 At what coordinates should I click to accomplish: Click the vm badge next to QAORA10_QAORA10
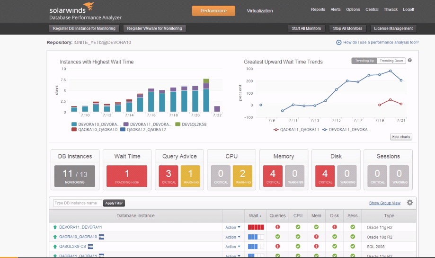[x=102, y=237]
